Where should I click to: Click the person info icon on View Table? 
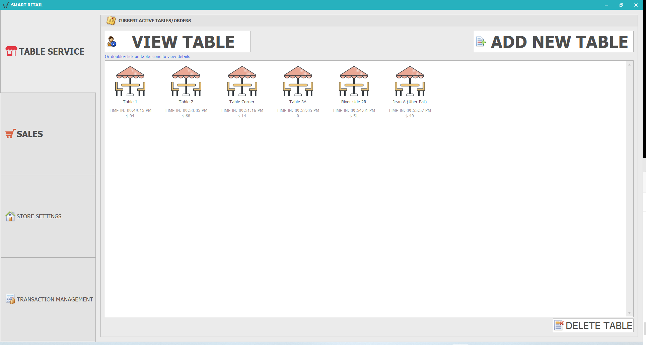click(x=112, y=42)
